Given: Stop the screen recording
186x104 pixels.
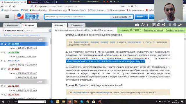Looking at the screenshot, I should pos(108,1).
